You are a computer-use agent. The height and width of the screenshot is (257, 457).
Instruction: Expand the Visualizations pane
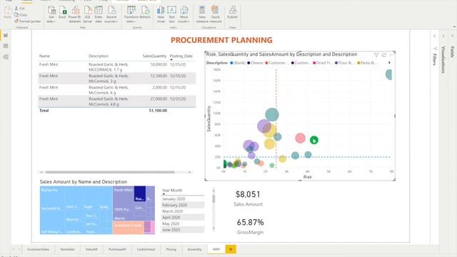tap(443, 36)
